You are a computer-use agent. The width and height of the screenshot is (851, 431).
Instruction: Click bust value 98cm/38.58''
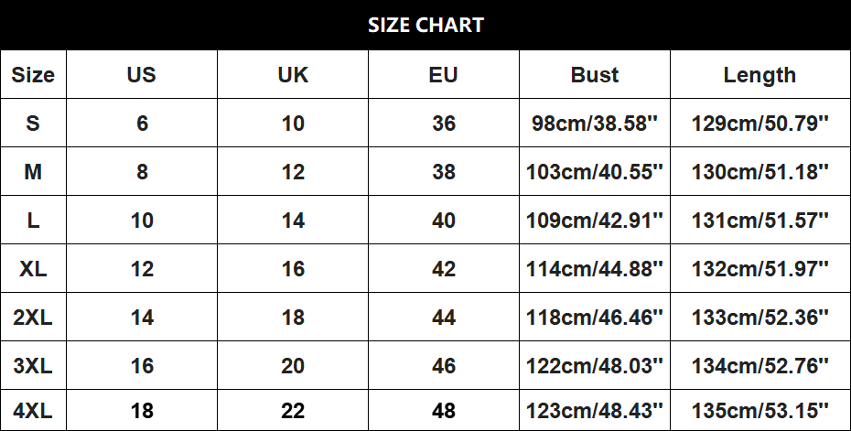pos(595,124)
